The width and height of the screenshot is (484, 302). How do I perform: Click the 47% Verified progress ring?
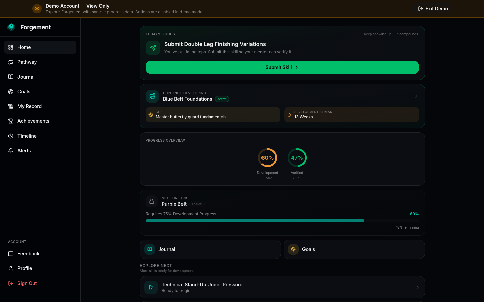[297, 158]
